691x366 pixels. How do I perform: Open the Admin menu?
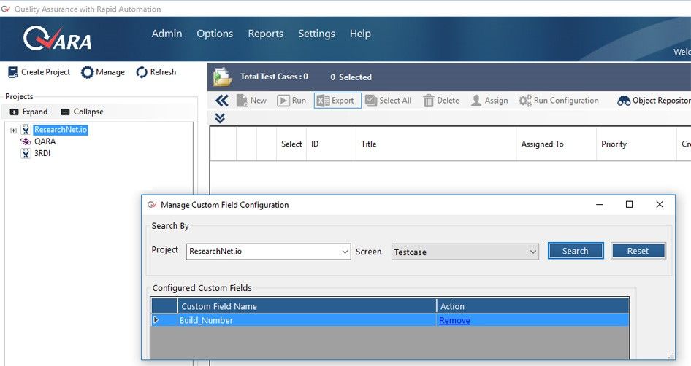tap(167, 34)
